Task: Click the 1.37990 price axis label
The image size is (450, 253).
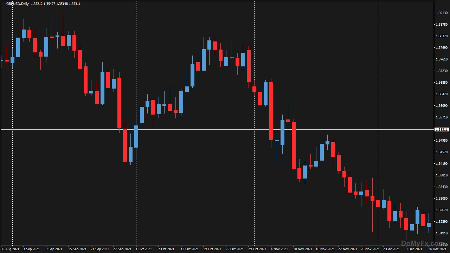Action: point(442,48)
